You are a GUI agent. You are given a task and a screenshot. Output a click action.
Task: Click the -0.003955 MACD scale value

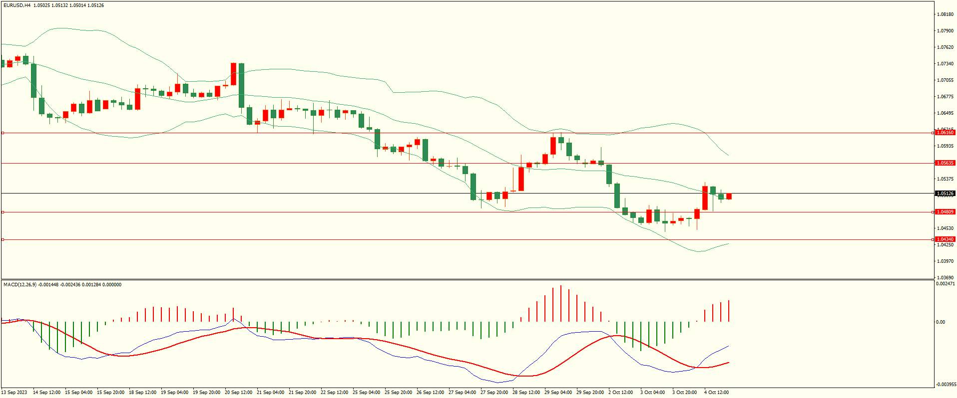click(x=946, y=385)
